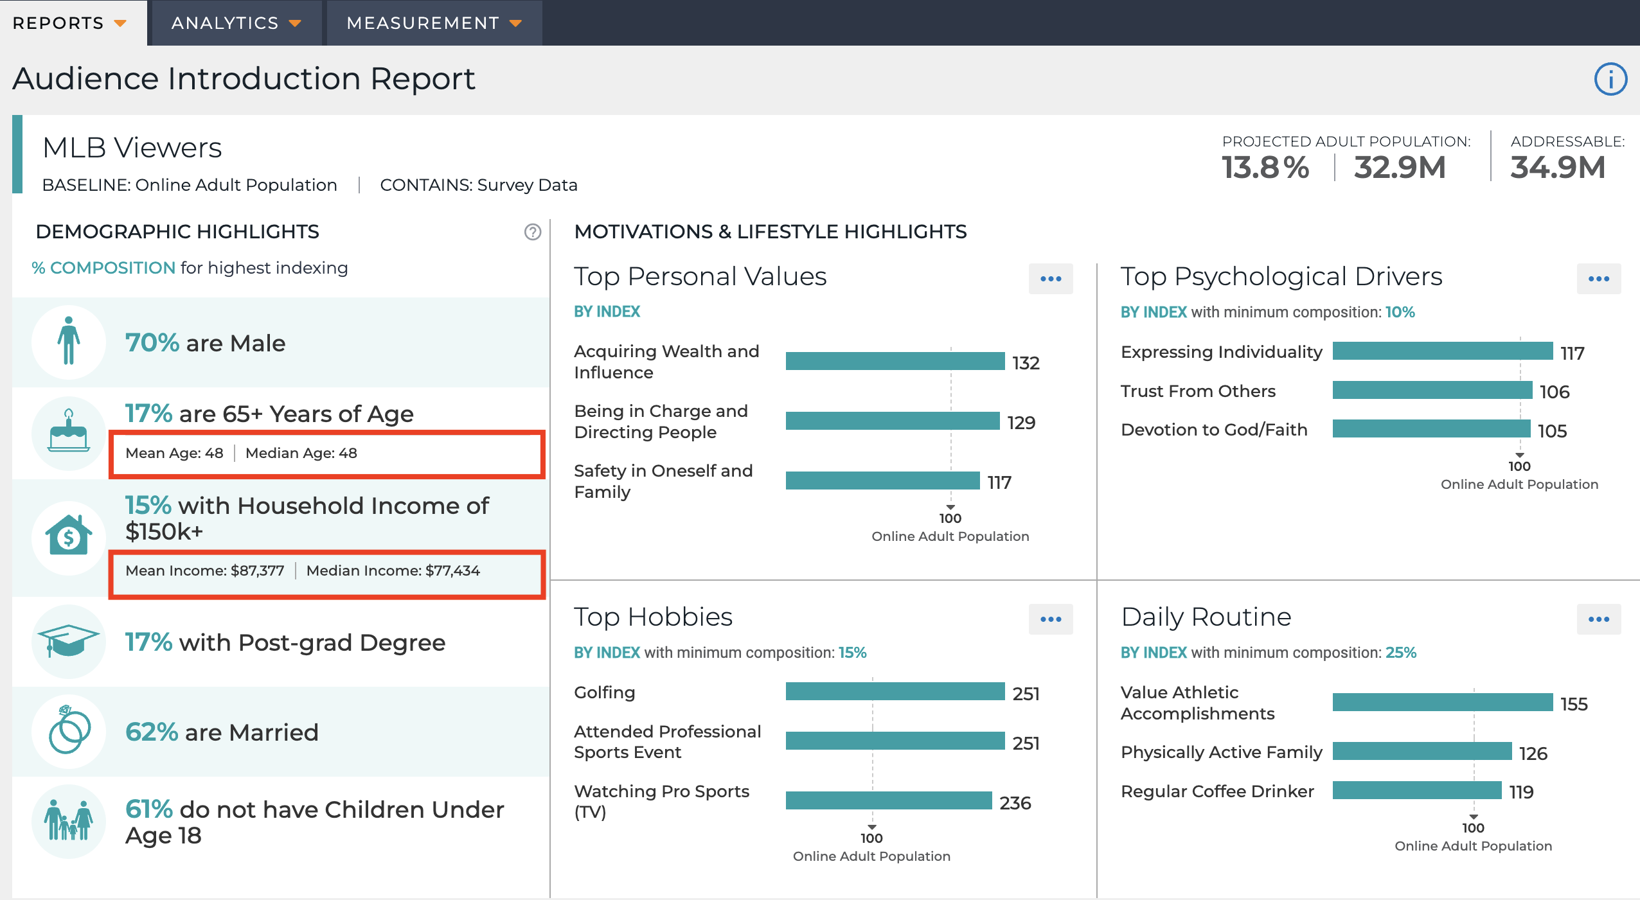Click '15% with Household Income of $150k+'
Image resolution: width=1640 pixels, height=900 pixels.
point(307,518)
